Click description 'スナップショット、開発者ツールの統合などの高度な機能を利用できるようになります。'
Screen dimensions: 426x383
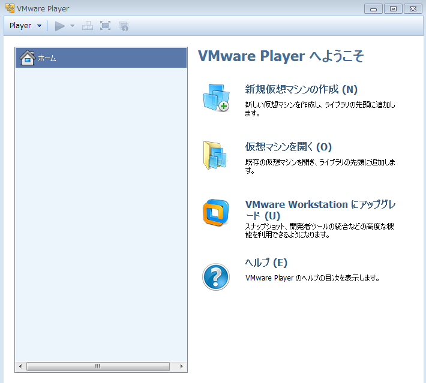[319, 230]
